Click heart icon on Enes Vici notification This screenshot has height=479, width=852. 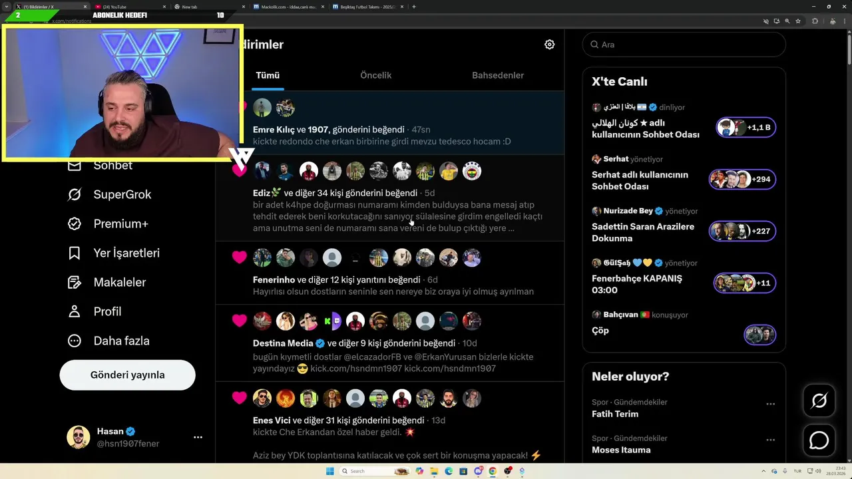point(240,398)
